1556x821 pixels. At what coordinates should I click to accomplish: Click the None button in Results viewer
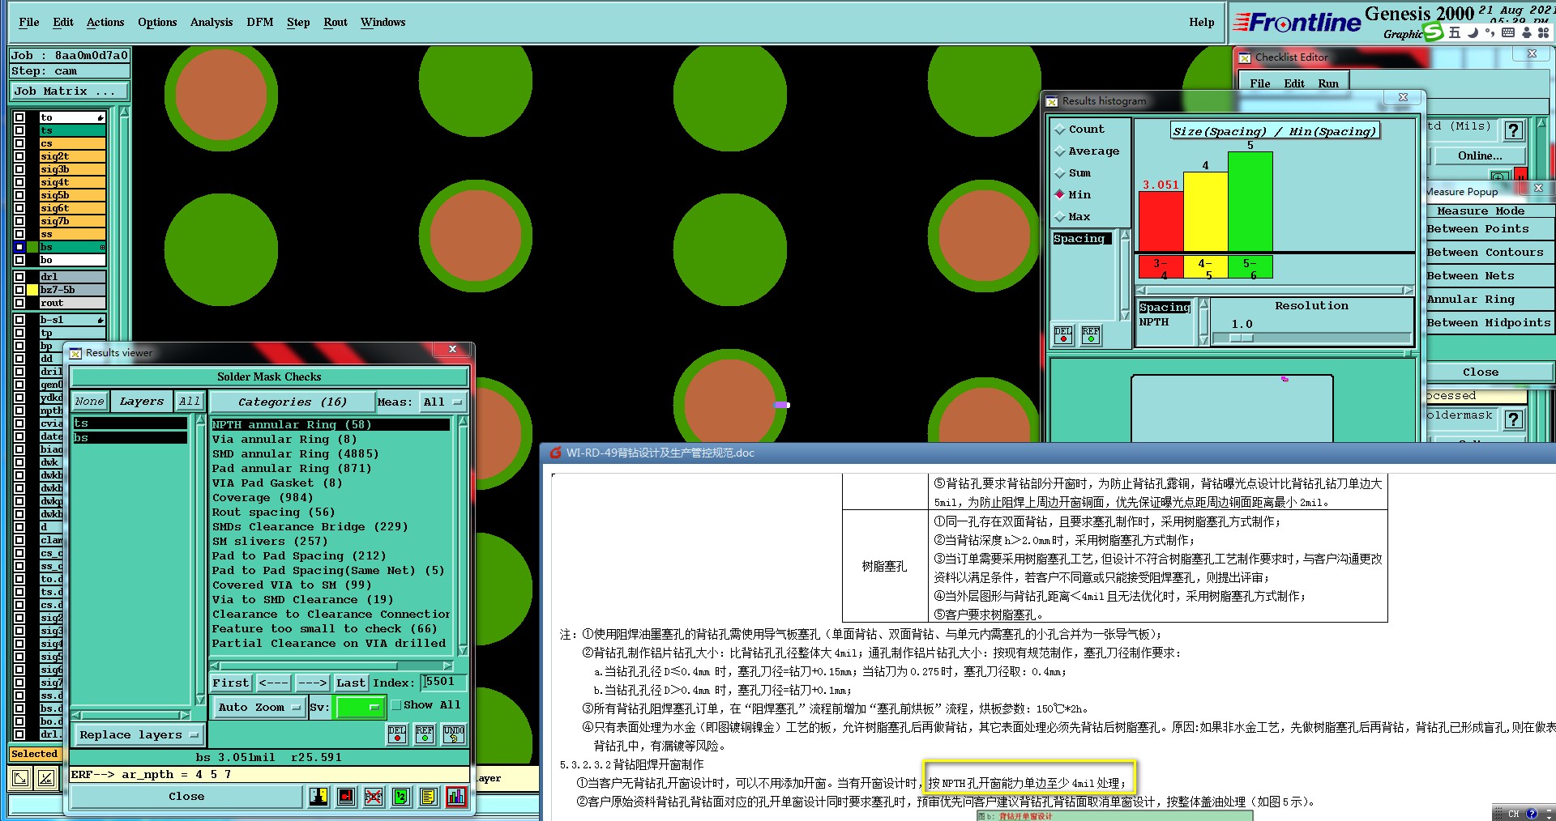tap(90, 402)
